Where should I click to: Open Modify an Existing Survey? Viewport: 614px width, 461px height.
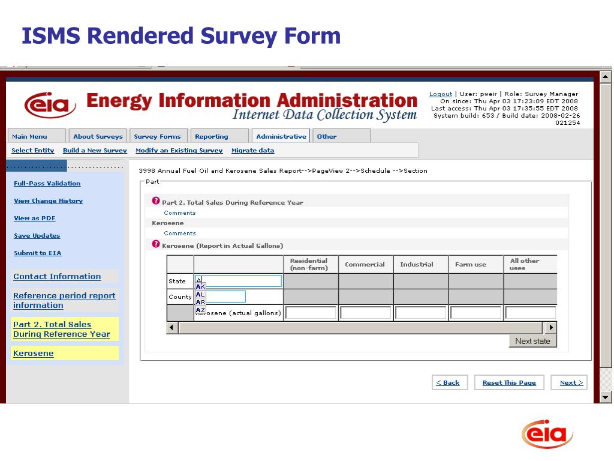(179, 150)
